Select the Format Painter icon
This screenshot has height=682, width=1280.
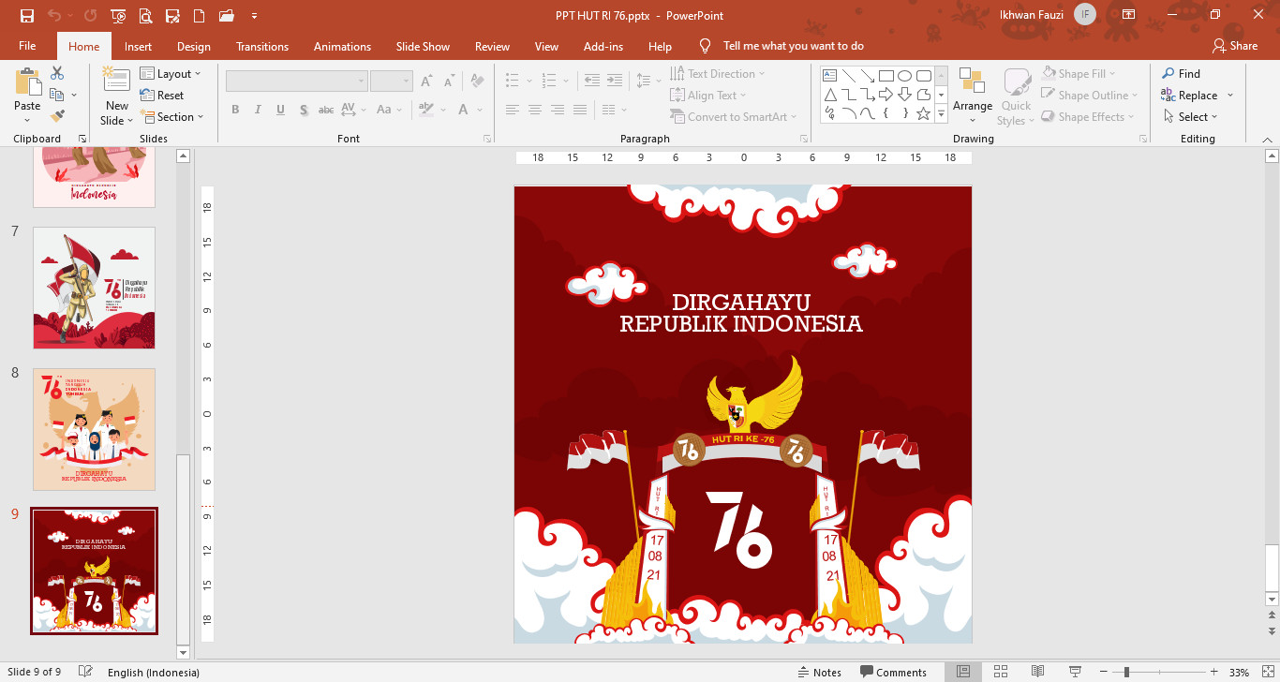pos(58,116)
